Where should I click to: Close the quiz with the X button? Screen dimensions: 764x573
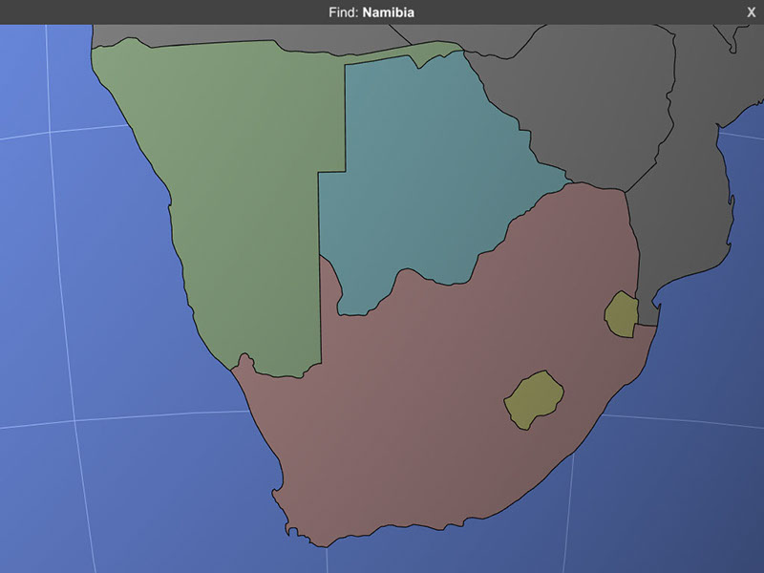click(751, 11)
